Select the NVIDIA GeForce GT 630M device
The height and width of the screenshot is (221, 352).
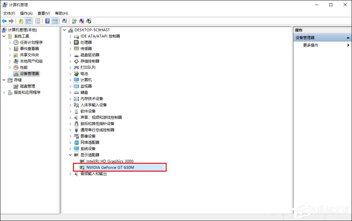point(110,168)
